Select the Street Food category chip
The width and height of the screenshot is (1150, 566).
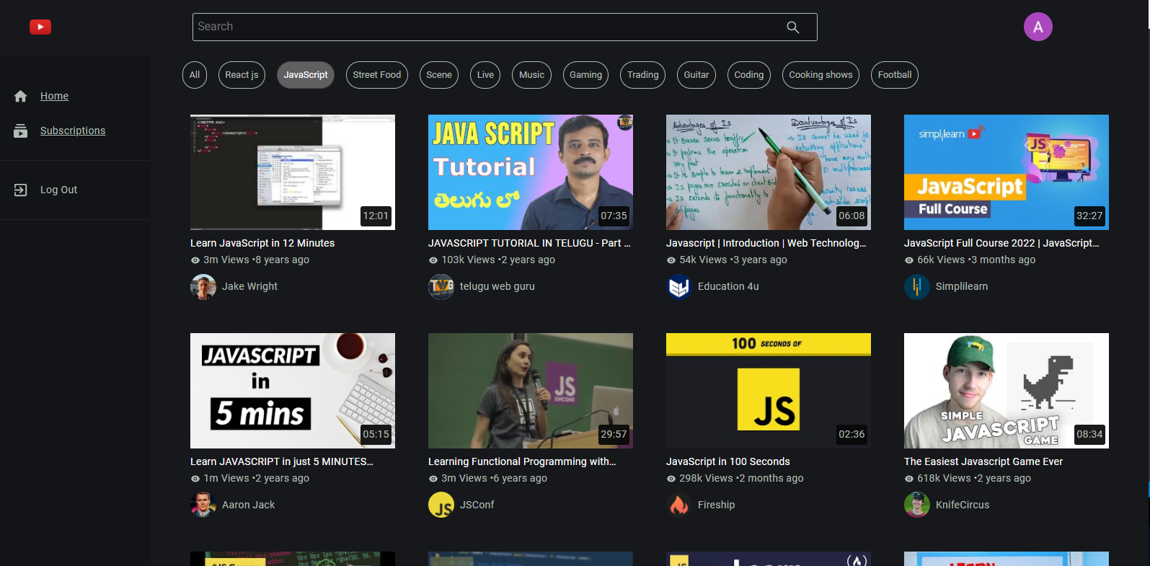(377, 75)
